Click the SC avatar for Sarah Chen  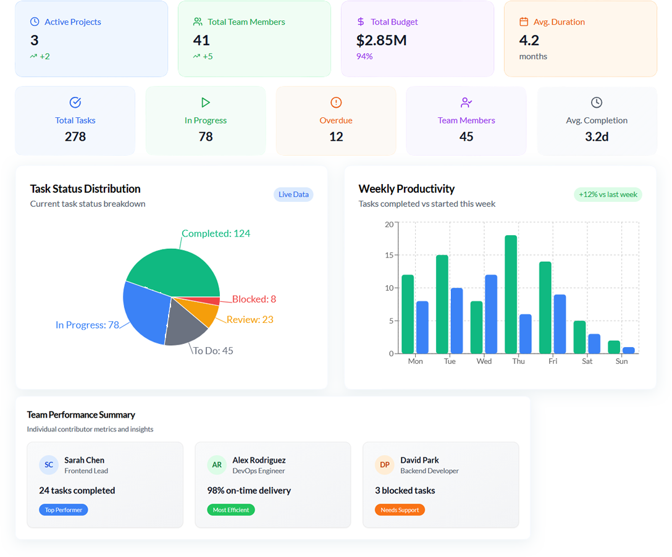coord(49,465)
